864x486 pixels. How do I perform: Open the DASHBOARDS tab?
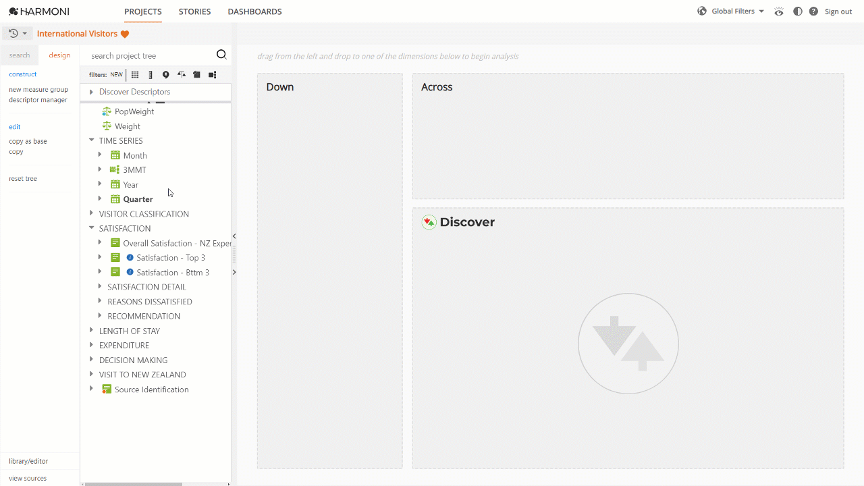pos(254,11)
